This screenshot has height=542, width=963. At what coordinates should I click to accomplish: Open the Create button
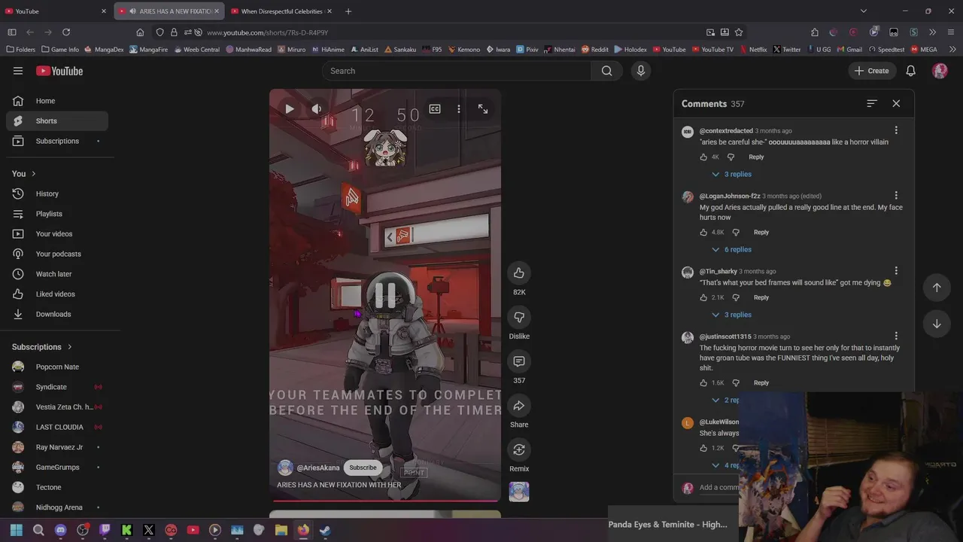(x=871, y=71)
